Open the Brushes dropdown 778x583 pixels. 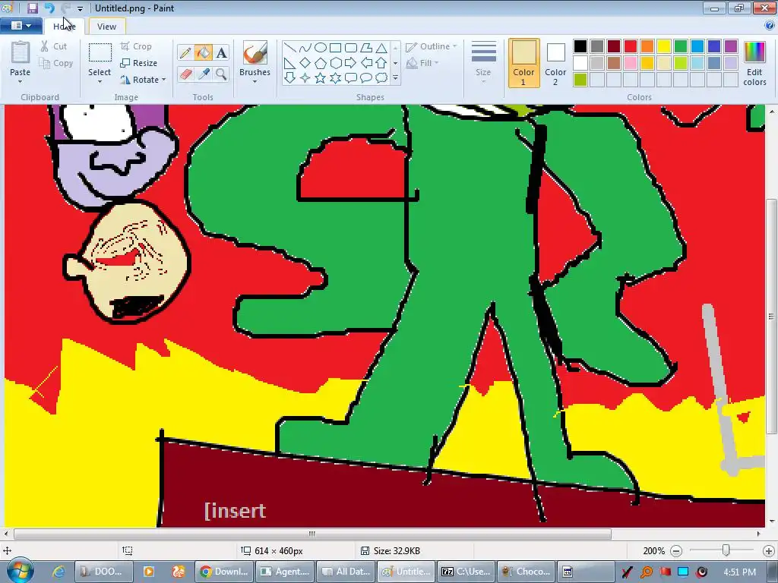(255, 82)
